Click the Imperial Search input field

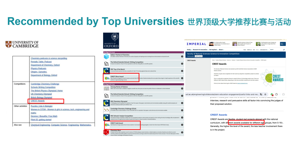click(276, 50)
